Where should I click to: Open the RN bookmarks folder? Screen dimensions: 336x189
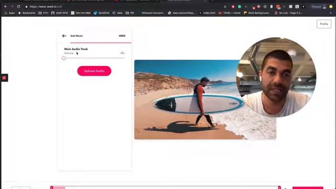pos(130,13)
